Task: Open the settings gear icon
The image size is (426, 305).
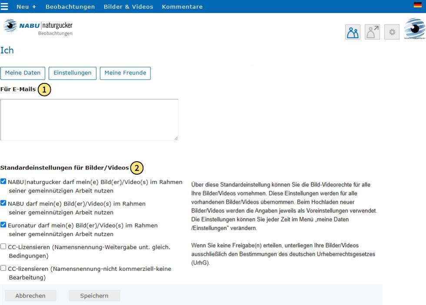Action: click(392, 32)
